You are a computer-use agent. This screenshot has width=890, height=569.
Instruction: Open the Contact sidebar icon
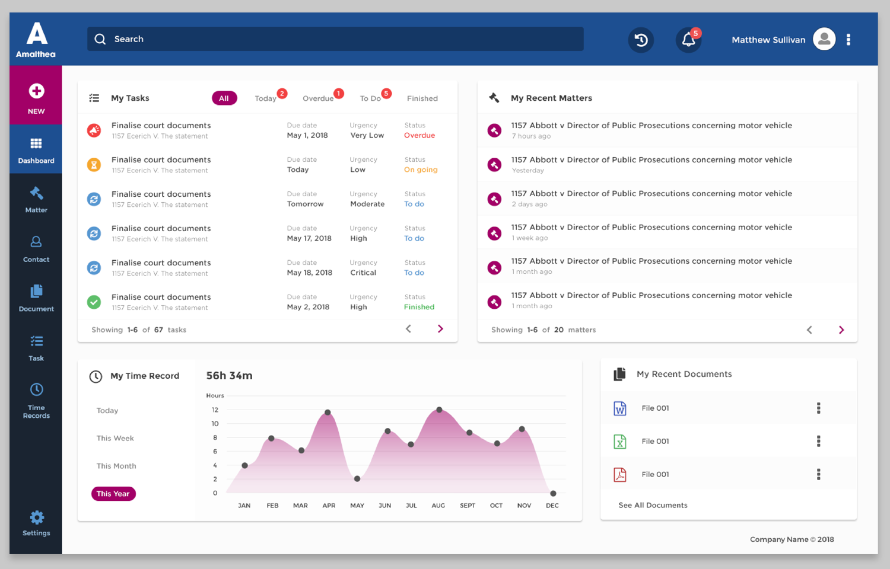(36, 249)
